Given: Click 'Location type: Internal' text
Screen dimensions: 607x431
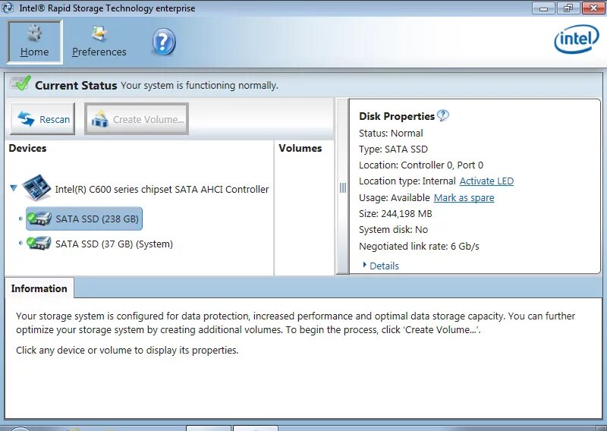Looking at the screenshot, I should tap(407, 181).
